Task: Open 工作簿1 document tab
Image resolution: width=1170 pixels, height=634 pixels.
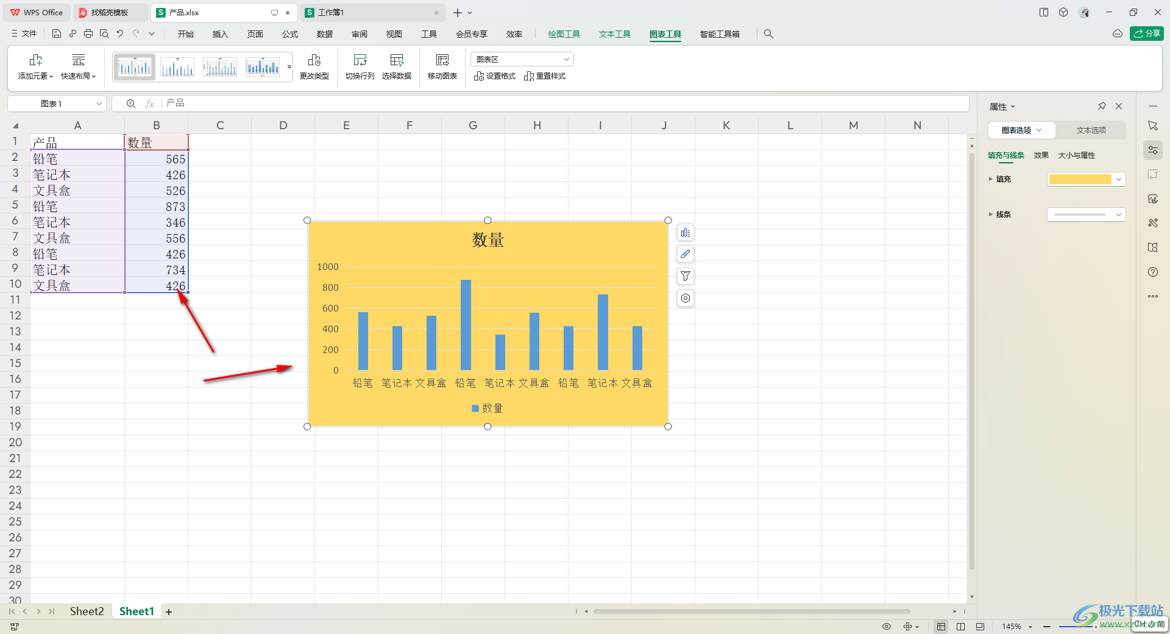Action: (372, 12)
